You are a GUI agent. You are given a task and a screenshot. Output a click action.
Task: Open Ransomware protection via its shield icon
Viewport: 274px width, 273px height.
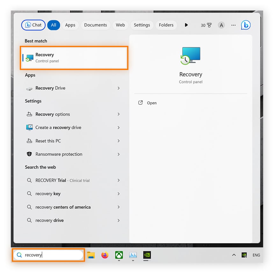29,154
